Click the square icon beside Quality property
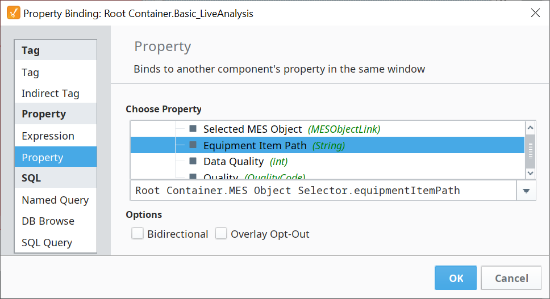The width and height of the screenshot is (550, 299). click(x=193, y=176)
